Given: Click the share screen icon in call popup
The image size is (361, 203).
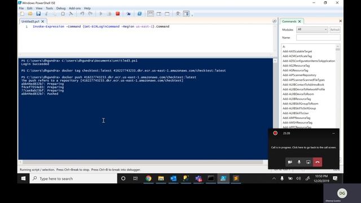Looking at the screenshot, I should point(309,162).
